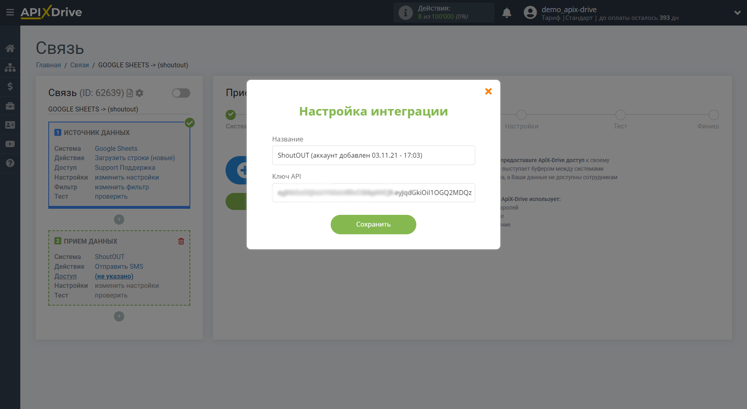Open the billing dollar sidebar icon
Image resolution: width=747 pixels, height=409 pixels.
[10, 86]
